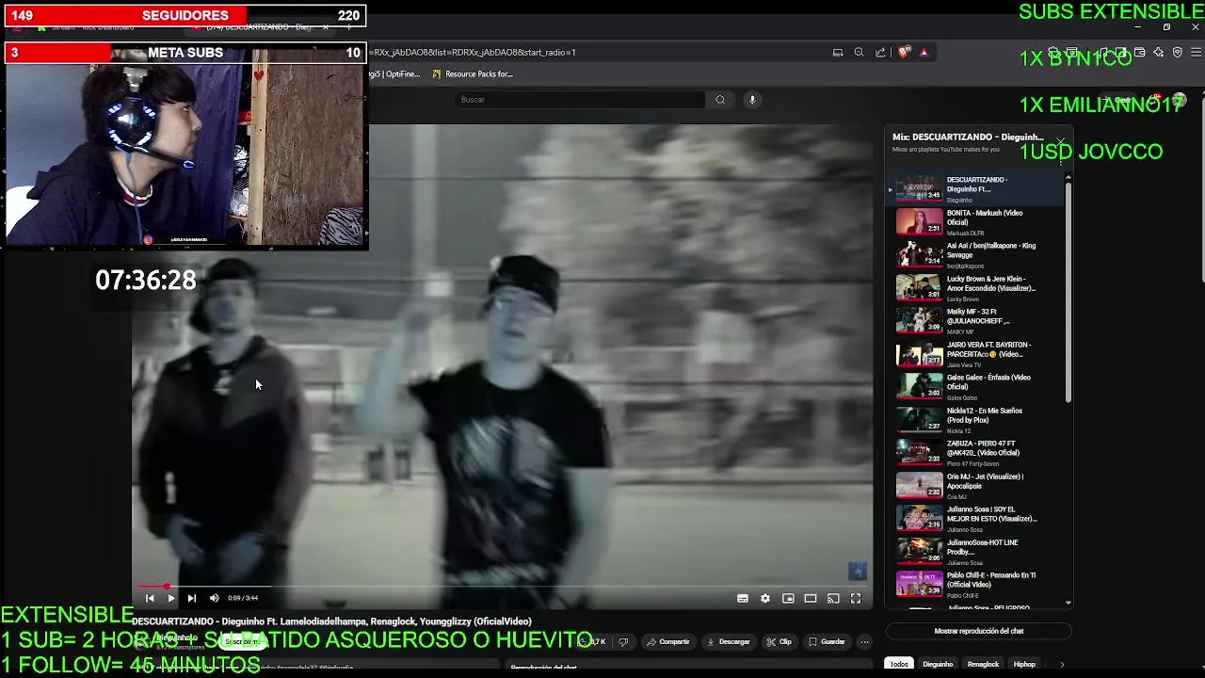Open the 'Mix: DESCUARTIZANDO' playlist title

(968, 137)
